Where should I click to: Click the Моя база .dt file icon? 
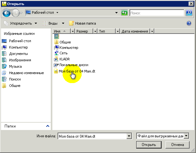[56, 71]
